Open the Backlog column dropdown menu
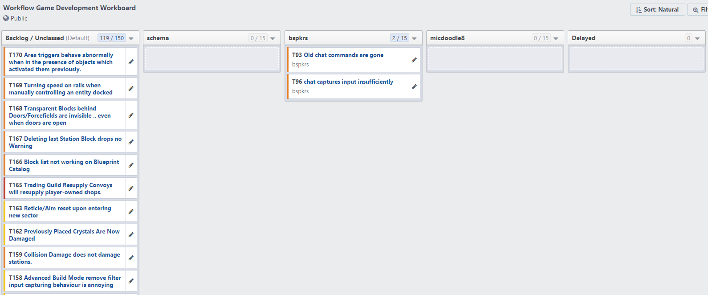Screen dimensions: 708x295 131,38
